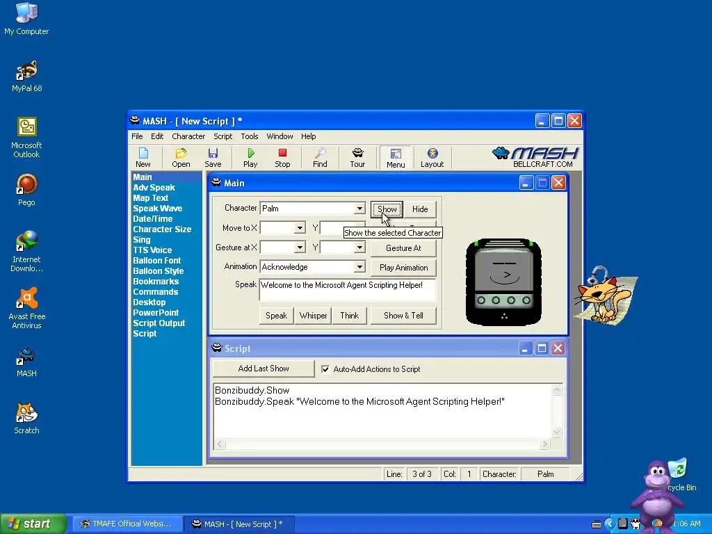Expand the Gesture at X dropdown
The width and height of the screenshot is (712, 534).
pos(300,248)
